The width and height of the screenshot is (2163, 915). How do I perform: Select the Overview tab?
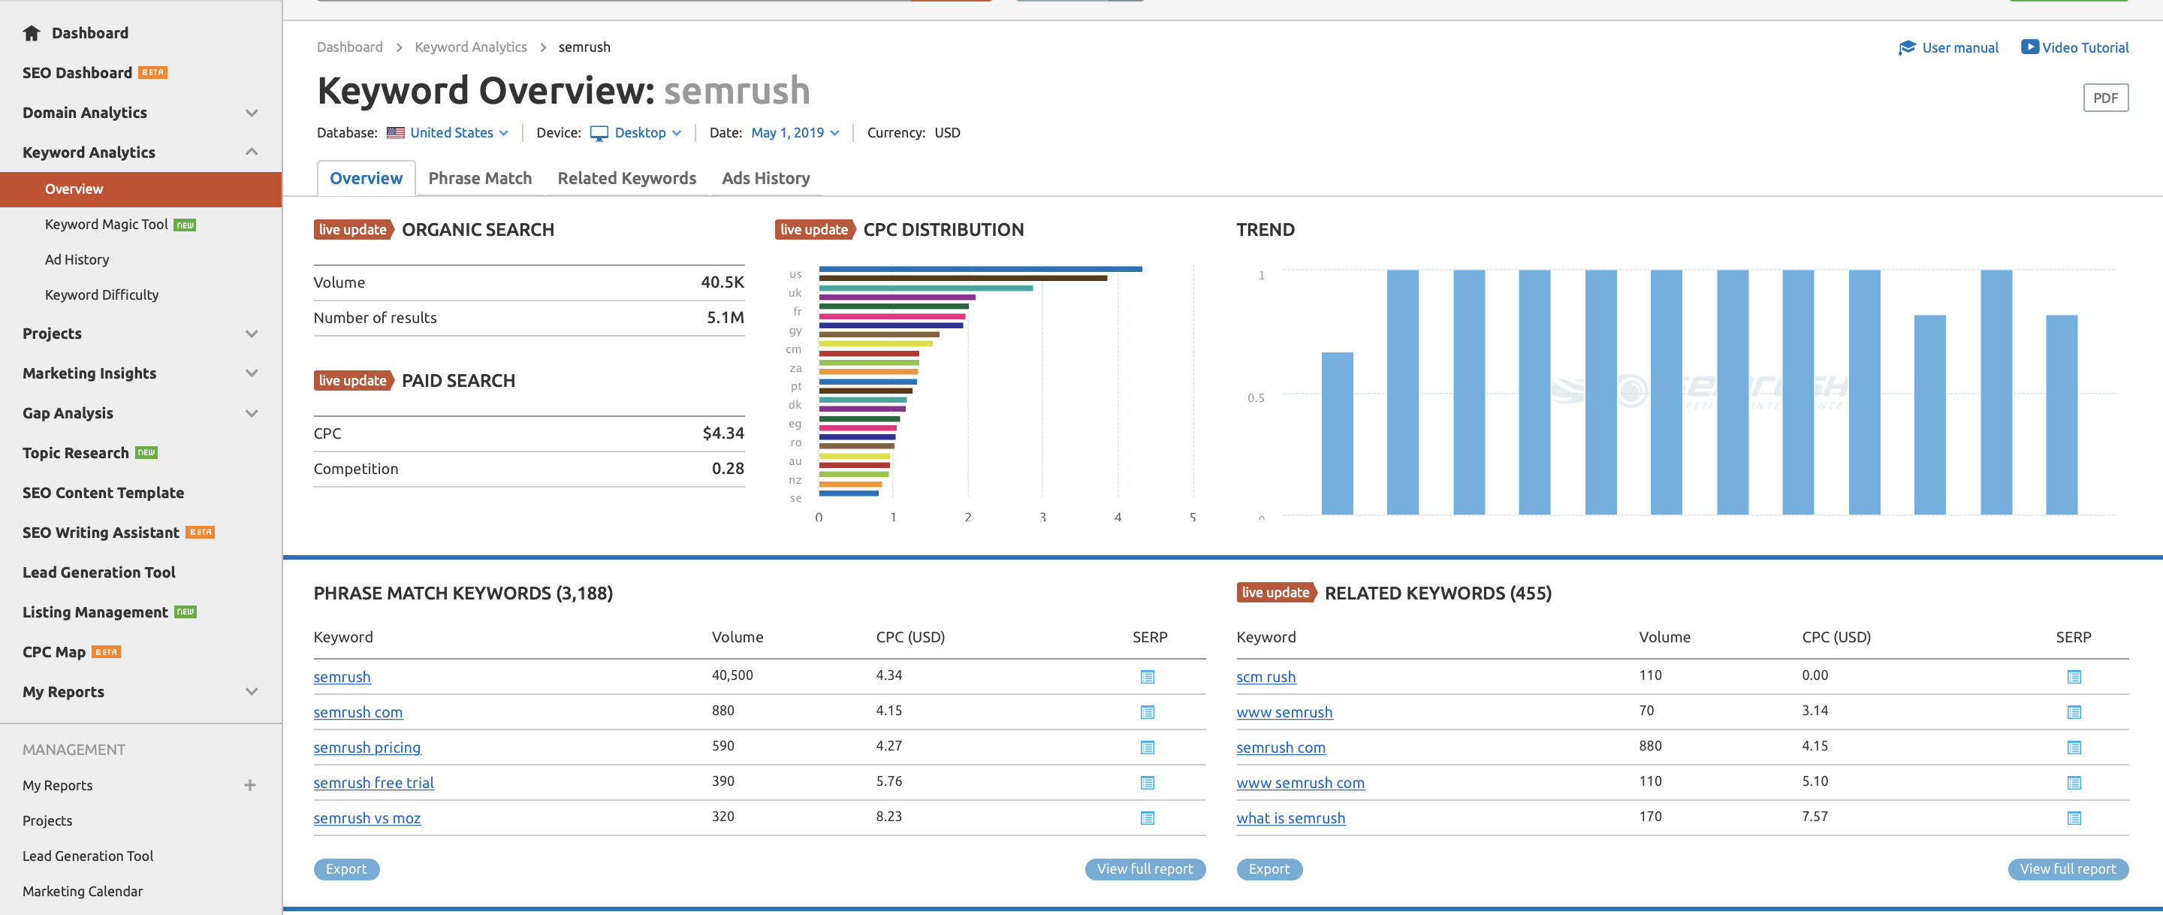(x=365, y=178)
